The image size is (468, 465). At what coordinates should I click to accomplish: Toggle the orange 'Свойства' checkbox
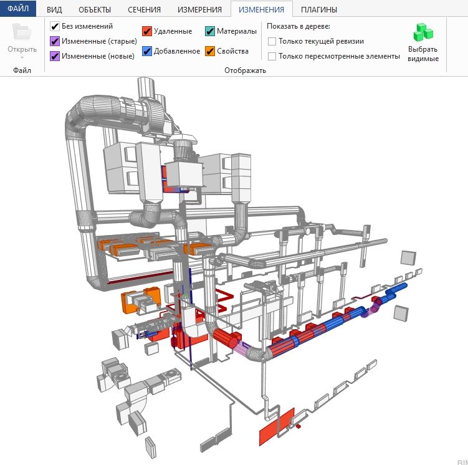(x=210, y=51)
